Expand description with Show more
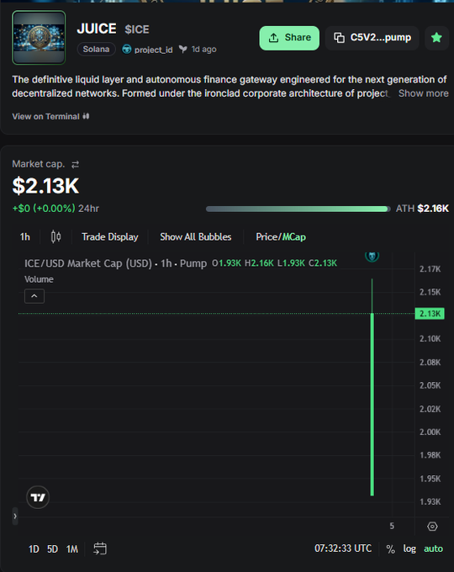The image size is (454, 572). (424, 93)
